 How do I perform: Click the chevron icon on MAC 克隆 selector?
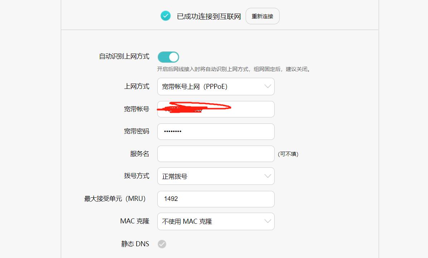coord(267,221)
